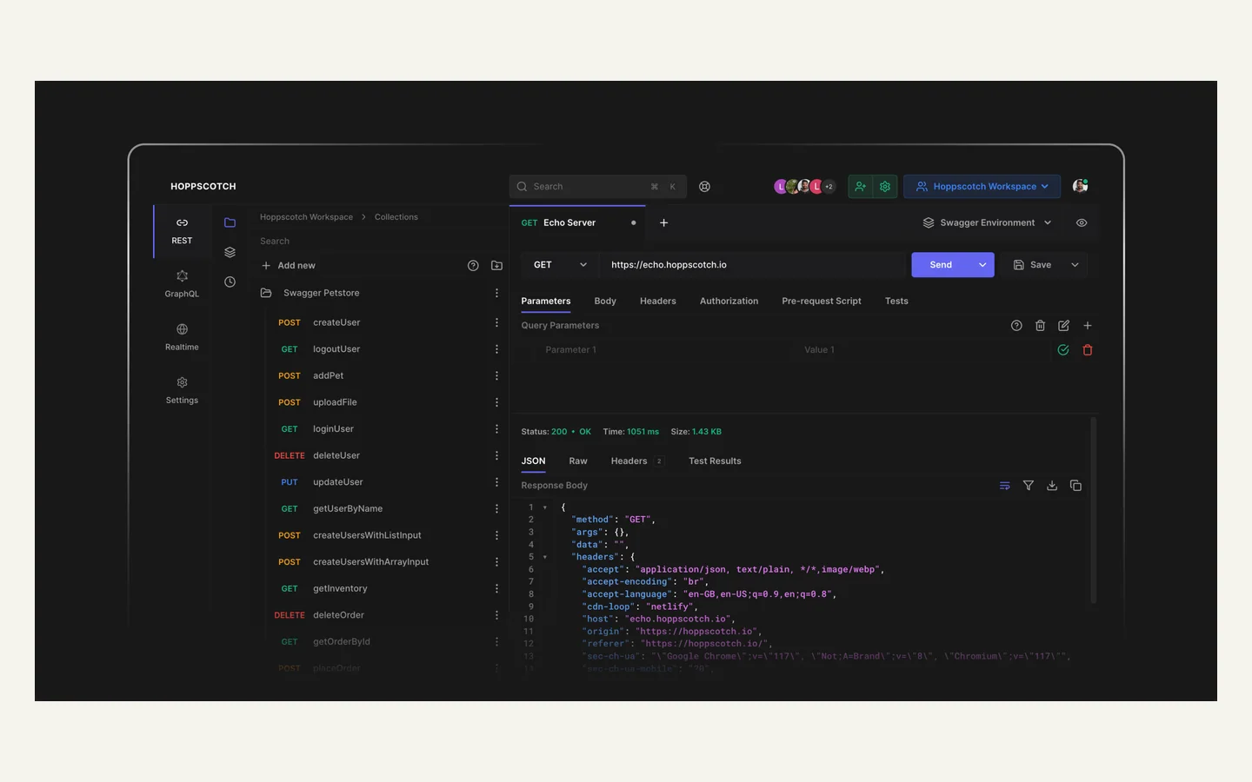Viewport: 1252px width, 782px height.
Task: Click the URL input field
Action: 753,265
